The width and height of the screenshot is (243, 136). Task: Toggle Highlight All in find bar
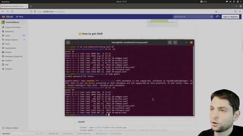coord(53,133)
